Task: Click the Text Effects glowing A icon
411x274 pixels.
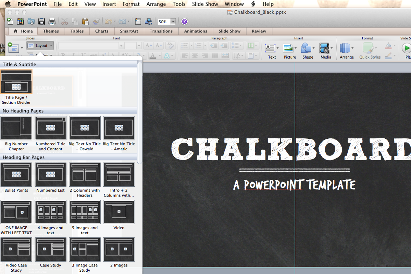Action: (167, 56)
